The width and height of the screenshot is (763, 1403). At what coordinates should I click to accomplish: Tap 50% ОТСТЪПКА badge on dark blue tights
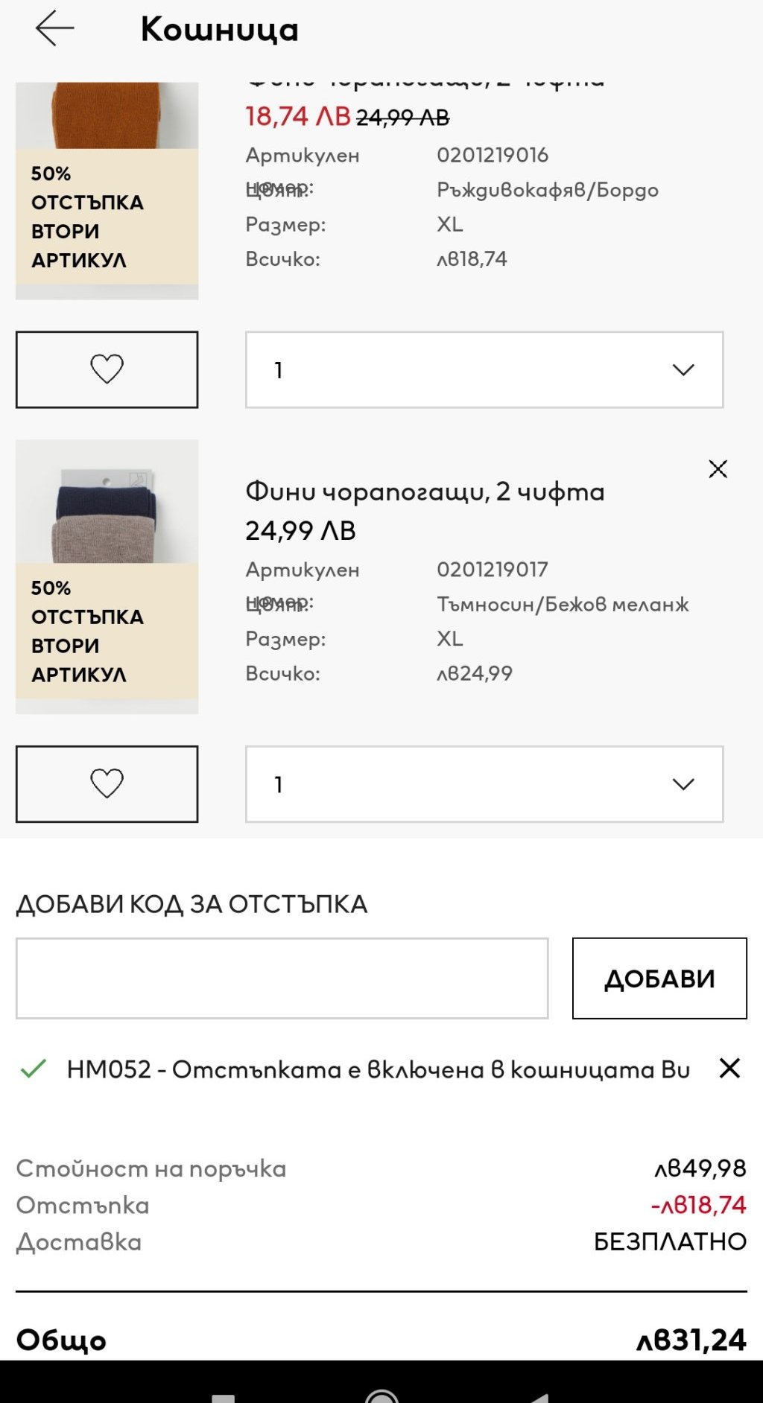pos(87,631)
